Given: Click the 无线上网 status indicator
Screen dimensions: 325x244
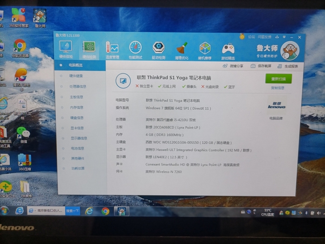Looking at the screenshot, I should click(167, 86).
